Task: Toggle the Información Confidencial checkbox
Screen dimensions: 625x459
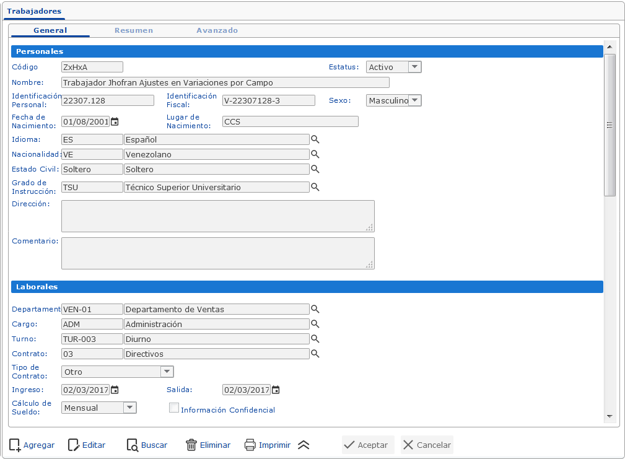Action: (x=174, y=408)
